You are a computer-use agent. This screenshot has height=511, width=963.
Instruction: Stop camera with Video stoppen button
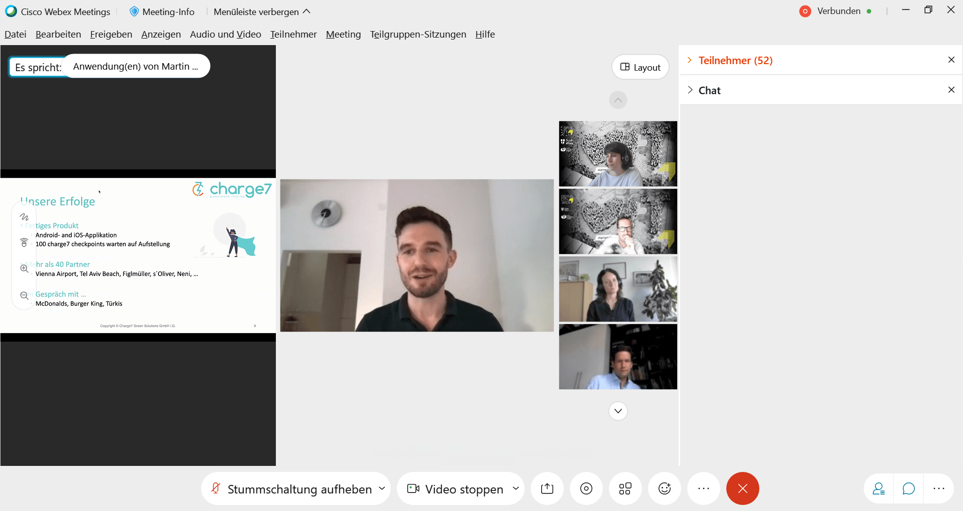pos(455,489)
